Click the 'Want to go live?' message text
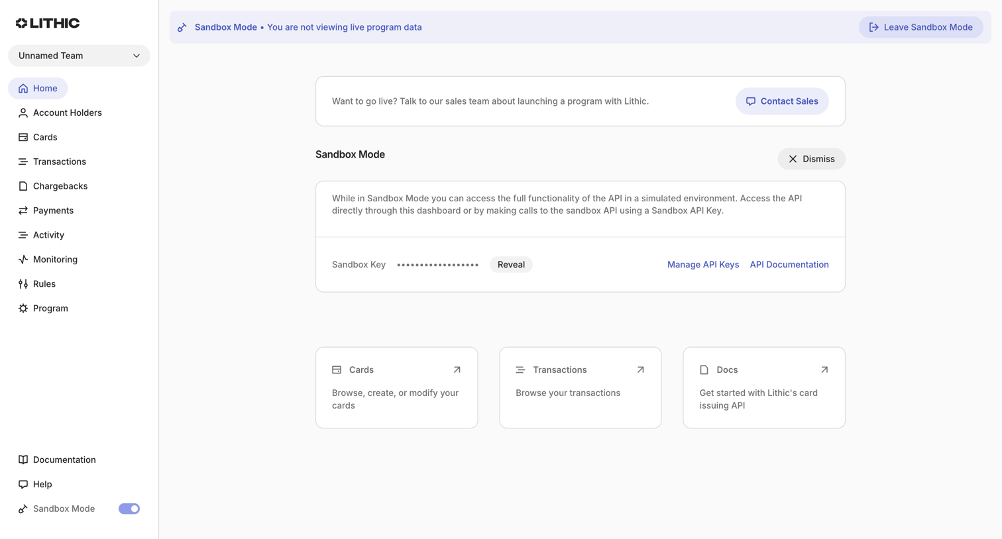Image resolution: width=1002 pixels, height=539 pixels. pos(490,101)
